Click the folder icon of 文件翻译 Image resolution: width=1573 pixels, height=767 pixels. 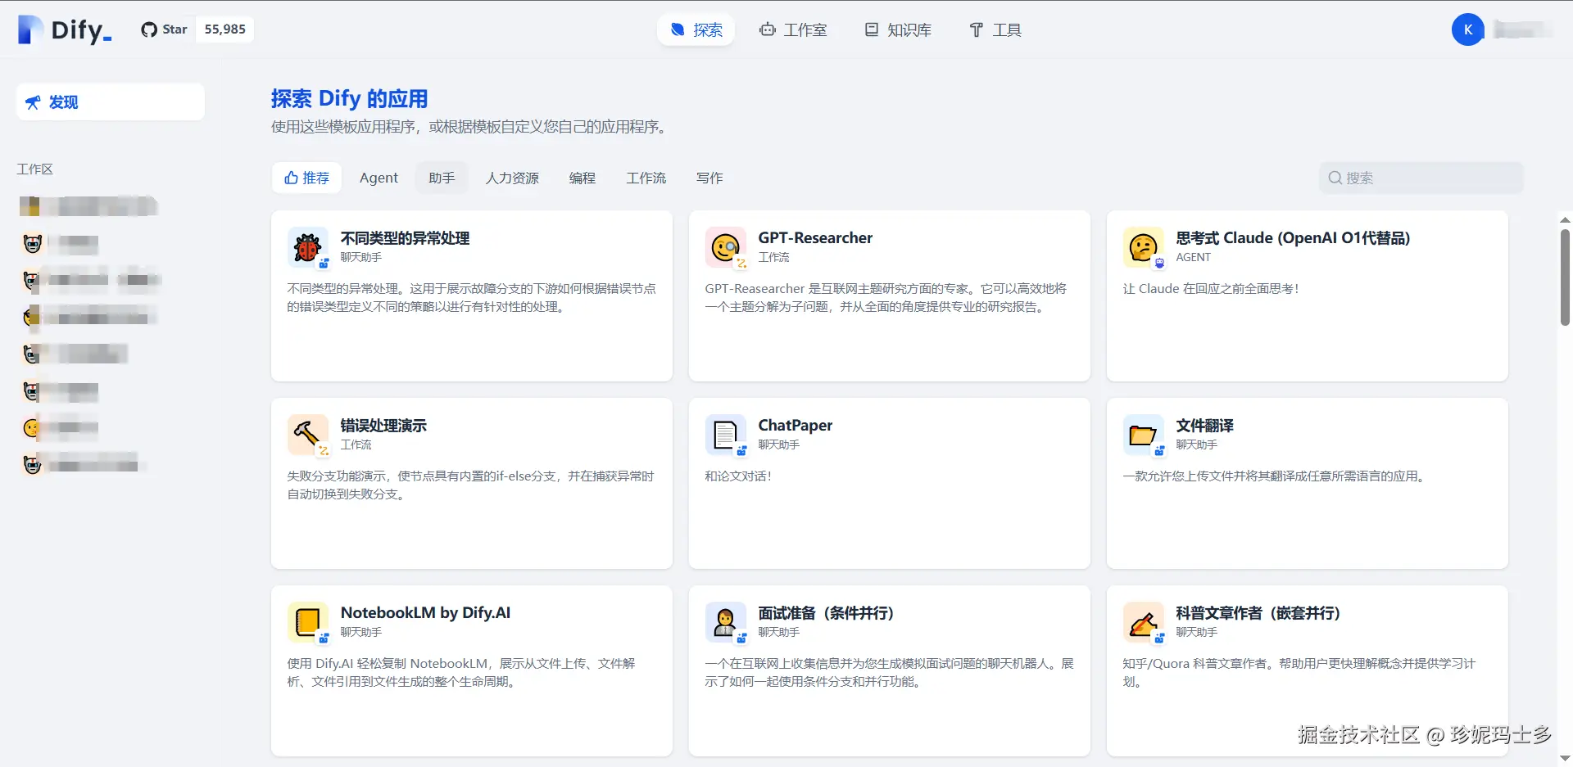click(x=1144, y=435)
